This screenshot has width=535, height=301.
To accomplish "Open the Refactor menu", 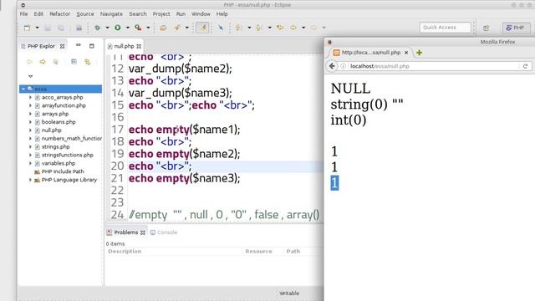I will [x=59, y=14].
